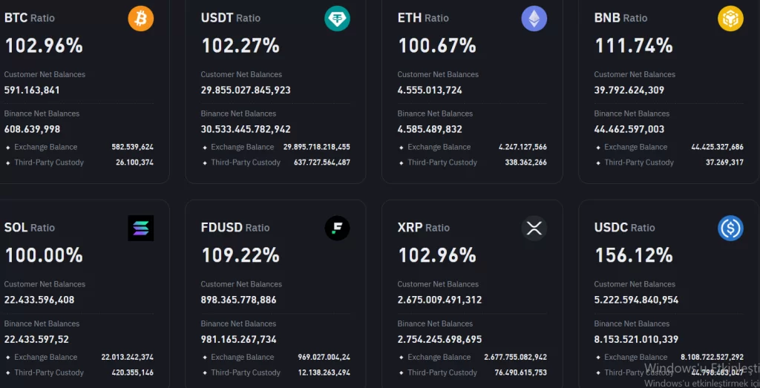Click Exchange Balance label in BTC card
760x388 pixels.
tap(45, 148)
